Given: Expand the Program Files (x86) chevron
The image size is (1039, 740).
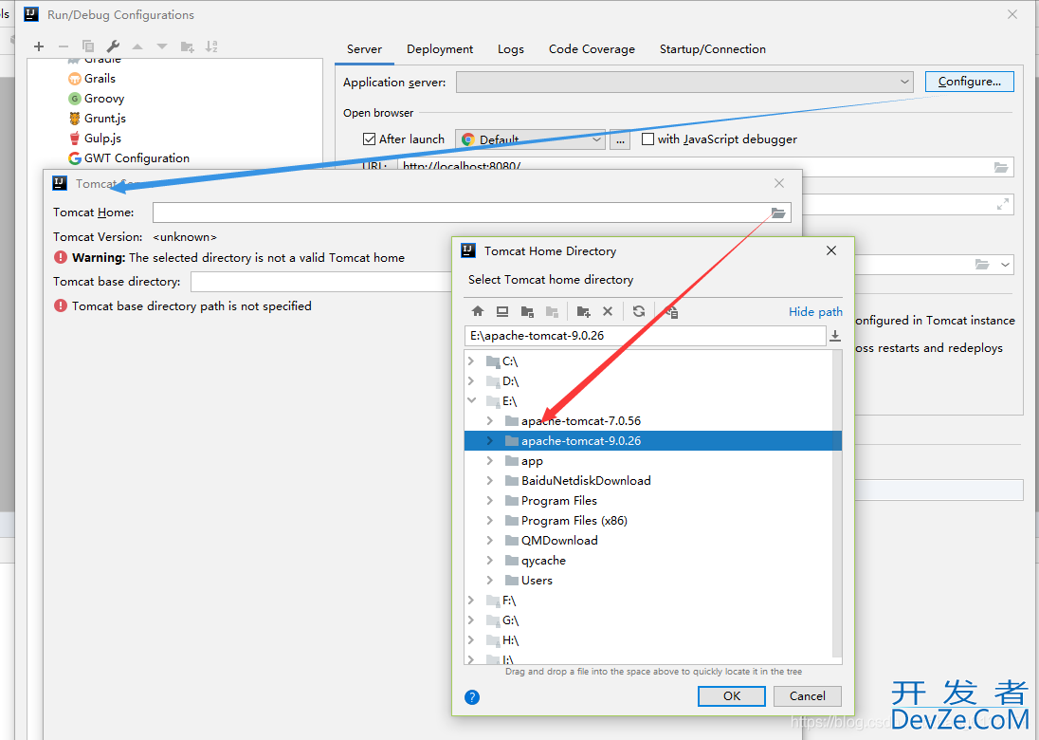Looking at the screenshot, I should [490, 521].
